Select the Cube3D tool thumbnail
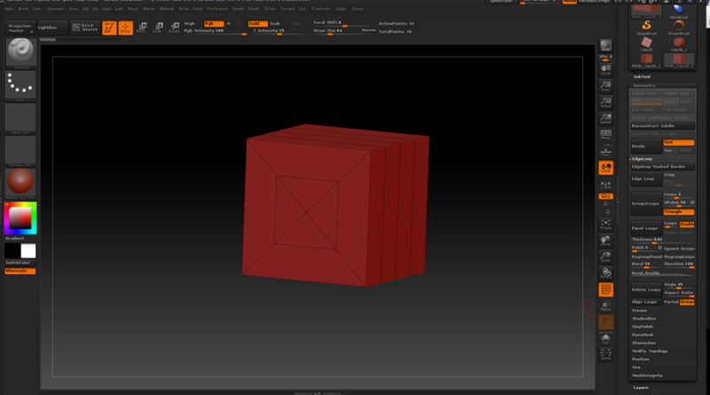710x395 pixels. pos(646,44)
